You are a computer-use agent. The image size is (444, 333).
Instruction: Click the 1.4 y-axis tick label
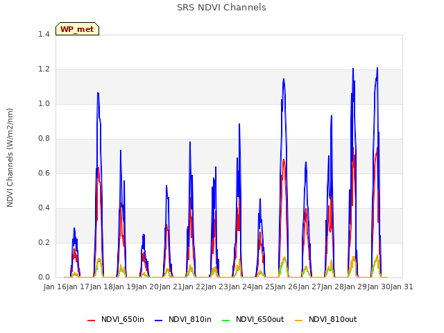(x=44, y=34)
